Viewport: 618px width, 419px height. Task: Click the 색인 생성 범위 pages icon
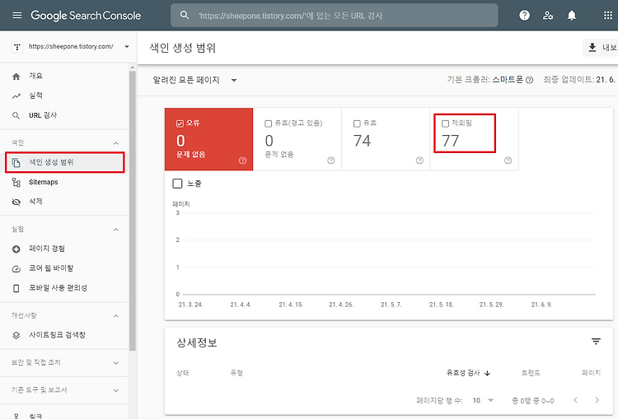(x=16, y=163)
